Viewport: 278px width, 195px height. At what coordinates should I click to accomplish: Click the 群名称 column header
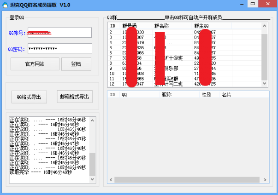[172, 26]
